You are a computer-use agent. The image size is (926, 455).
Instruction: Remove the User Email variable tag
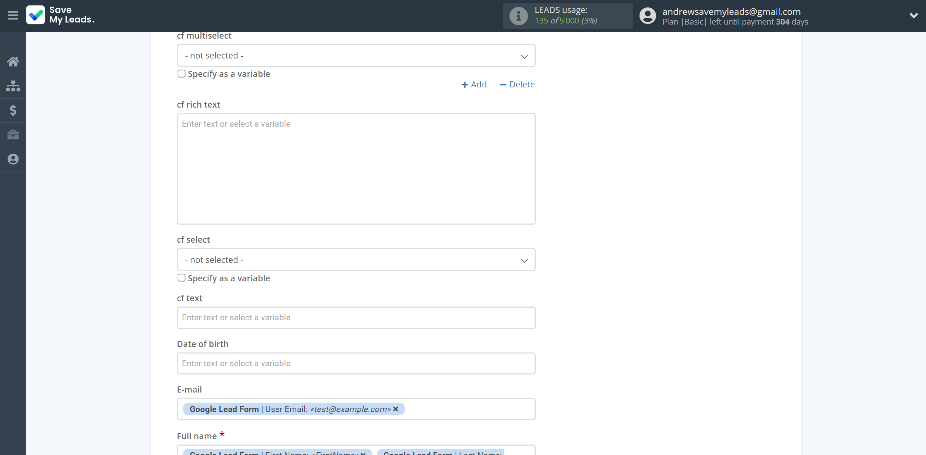[396, 409]
